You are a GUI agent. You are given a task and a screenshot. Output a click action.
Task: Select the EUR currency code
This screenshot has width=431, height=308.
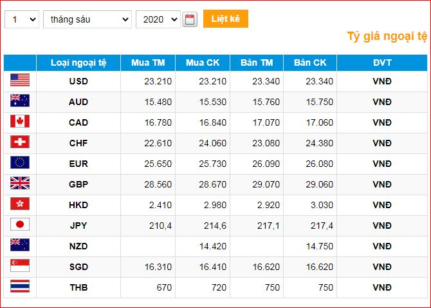click(x=78, y=164)
